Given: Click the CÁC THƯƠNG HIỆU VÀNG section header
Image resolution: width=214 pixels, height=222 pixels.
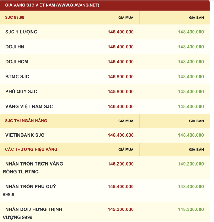Looking at the screenshot, I should point(31,149).
